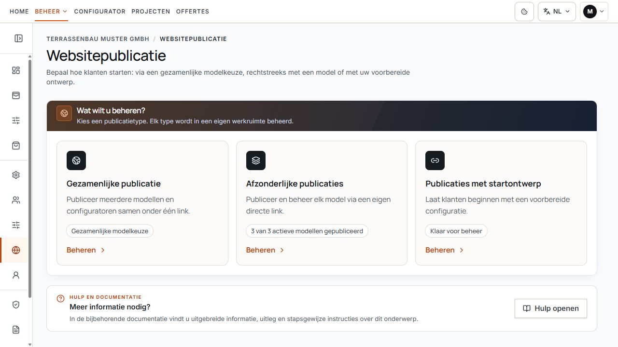
Task: Open cookie settings via the cookie icon
Action: tap(524, 12)
